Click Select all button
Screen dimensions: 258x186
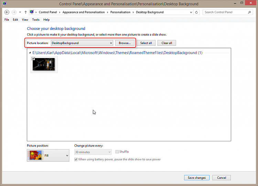(x=146, y=43)
